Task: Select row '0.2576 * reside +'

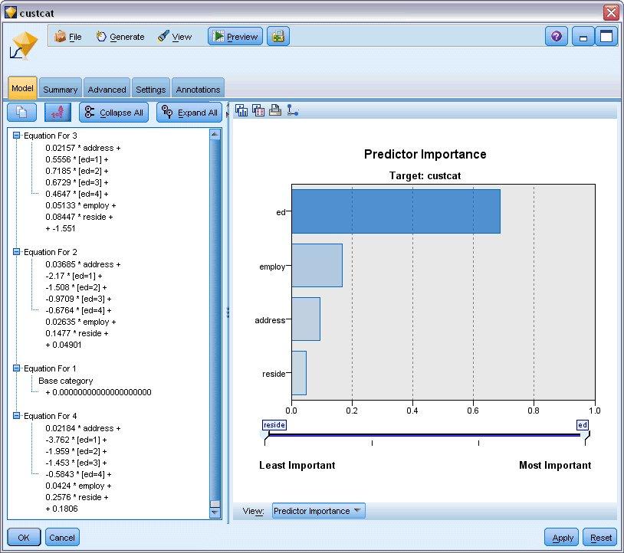Action: click(77, 497)
